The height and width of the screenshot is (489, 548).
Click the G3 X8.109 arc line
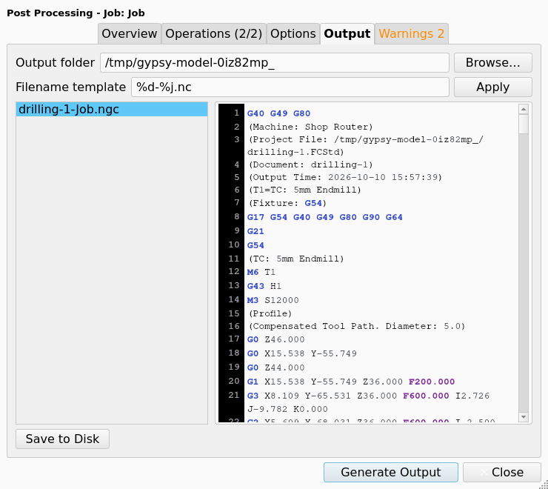368,402
